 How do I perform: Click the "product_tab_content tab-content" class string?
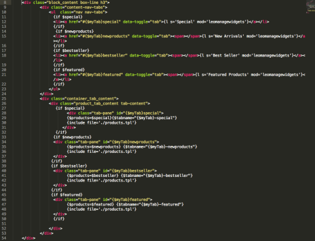pyautogui.click(x=111, y=103)
